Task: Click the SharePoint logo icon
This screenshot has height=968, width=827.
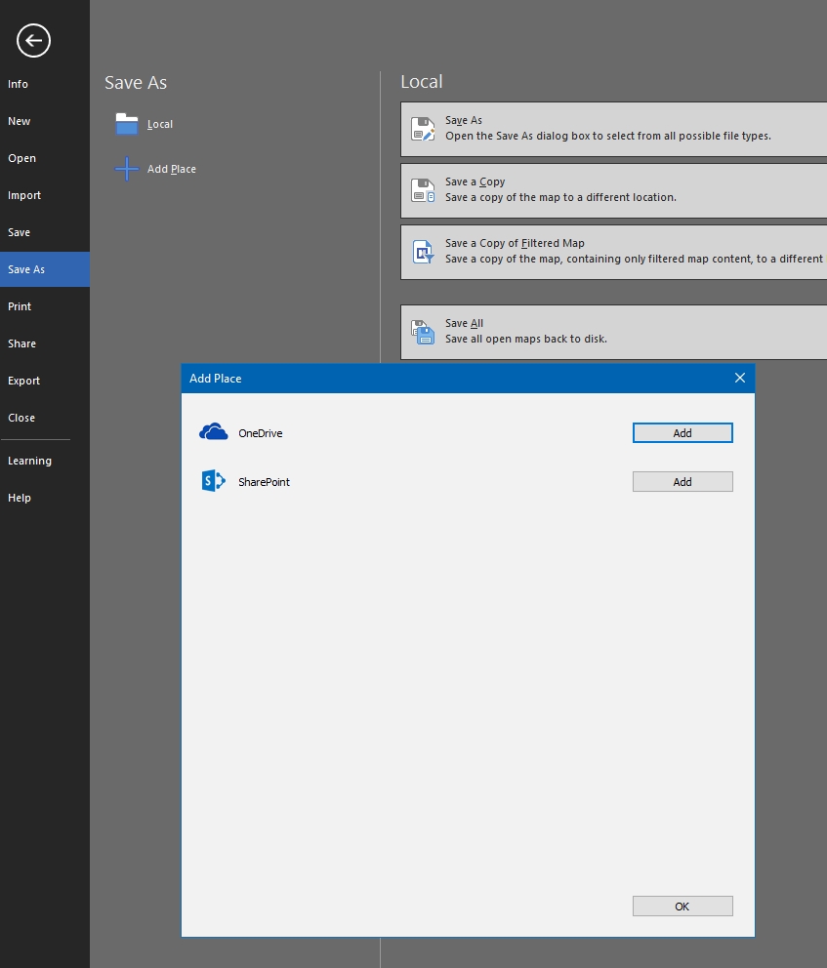Action: click(213, 481)
